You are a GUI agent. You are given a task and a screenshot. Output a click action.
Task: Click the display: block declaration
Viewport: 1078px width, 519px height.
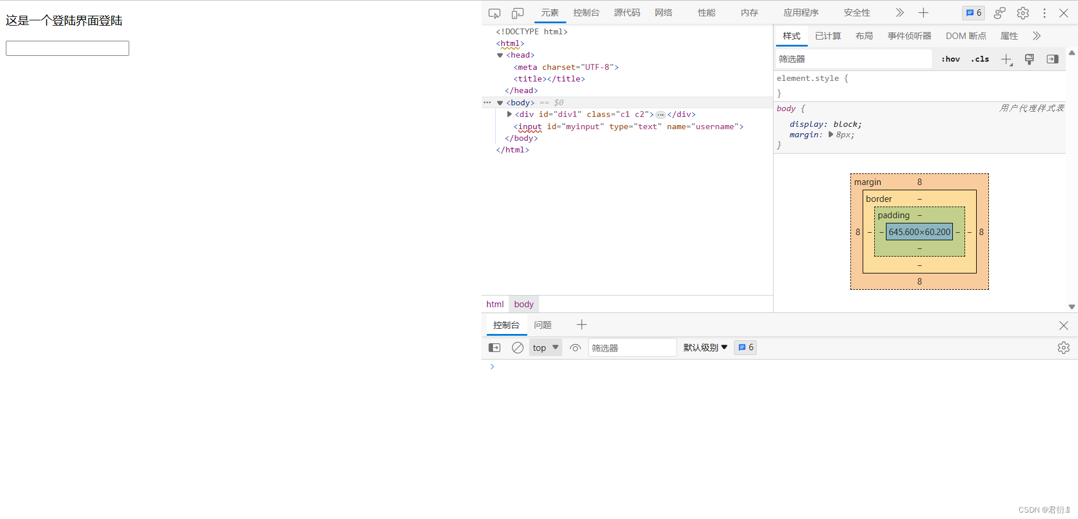pos(825,125)
